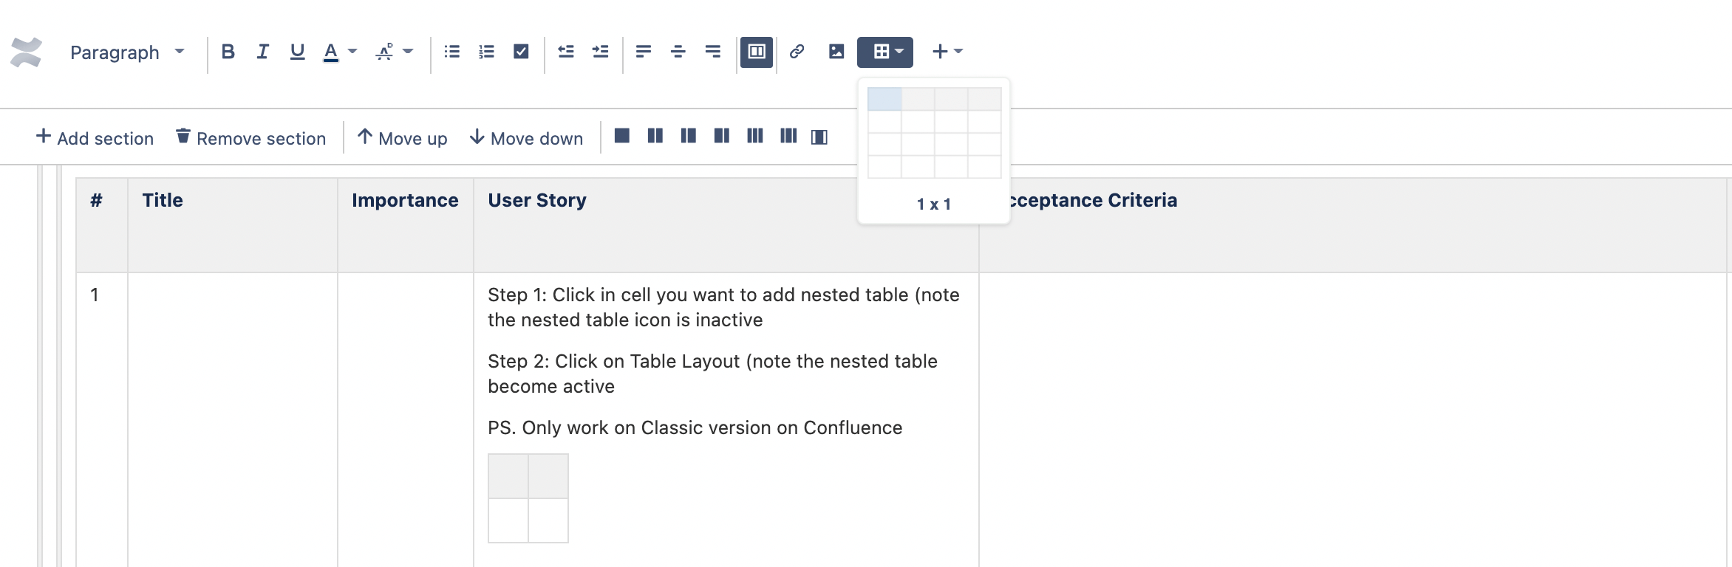
Task: Apply underline formatting
Action: [x=296, y=52]
